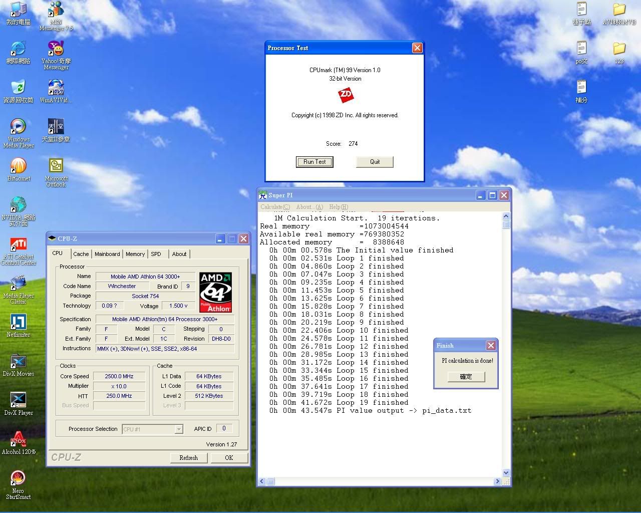
Task: Open the Help menu in Super PI
Action: pos(339,206)
